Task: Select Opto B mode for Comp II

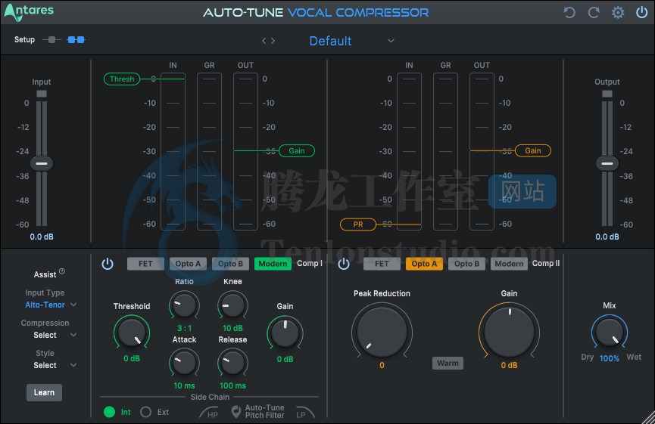Action: (x=466, y=264)
